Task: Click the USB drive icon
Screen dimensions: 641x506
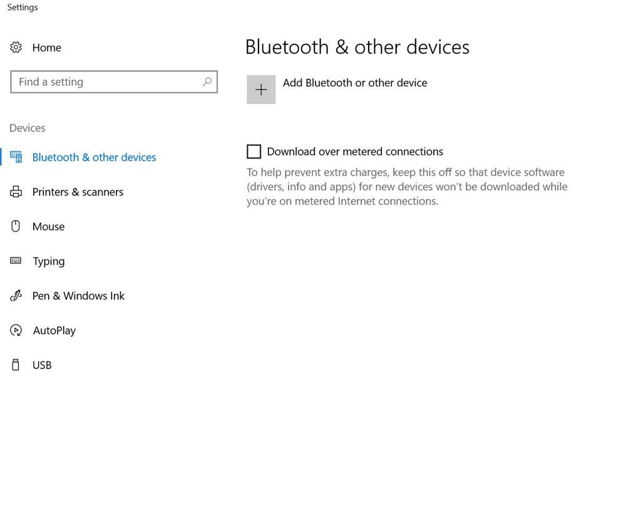Action: [16, 364]
